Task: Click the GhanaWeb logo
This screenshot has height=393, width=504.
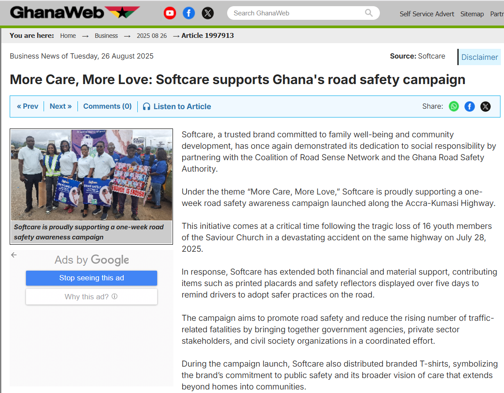Action: coord(75,12)
